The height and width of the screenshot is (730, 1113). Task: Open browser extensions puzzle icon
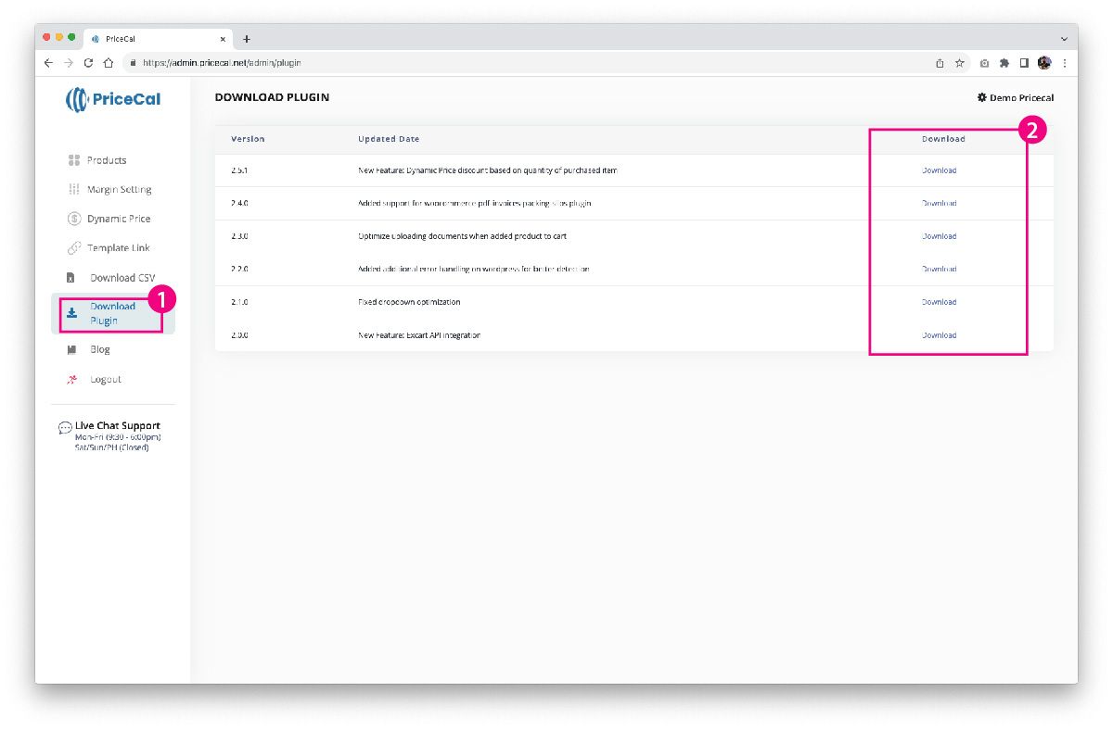1004,63
